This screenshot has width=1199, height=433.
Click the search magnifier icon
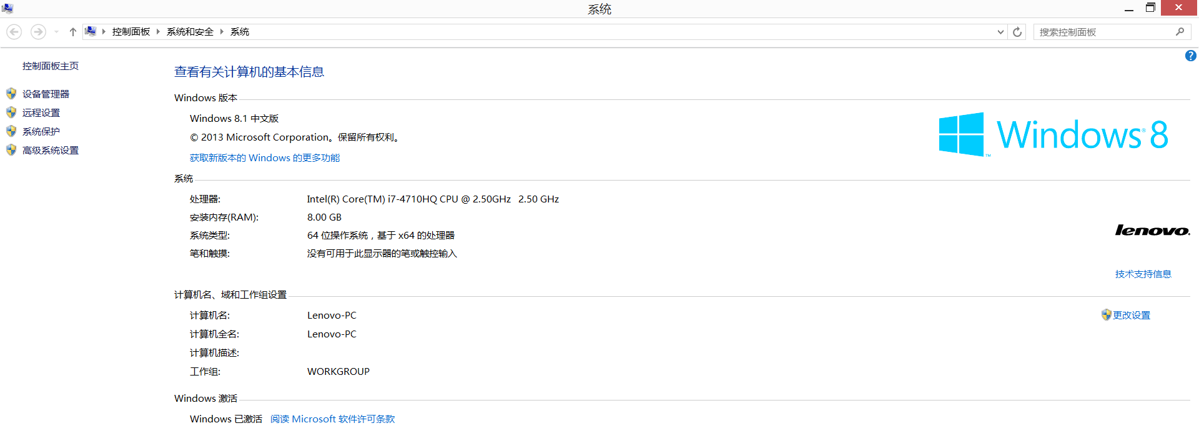[x=1180, y=32]
